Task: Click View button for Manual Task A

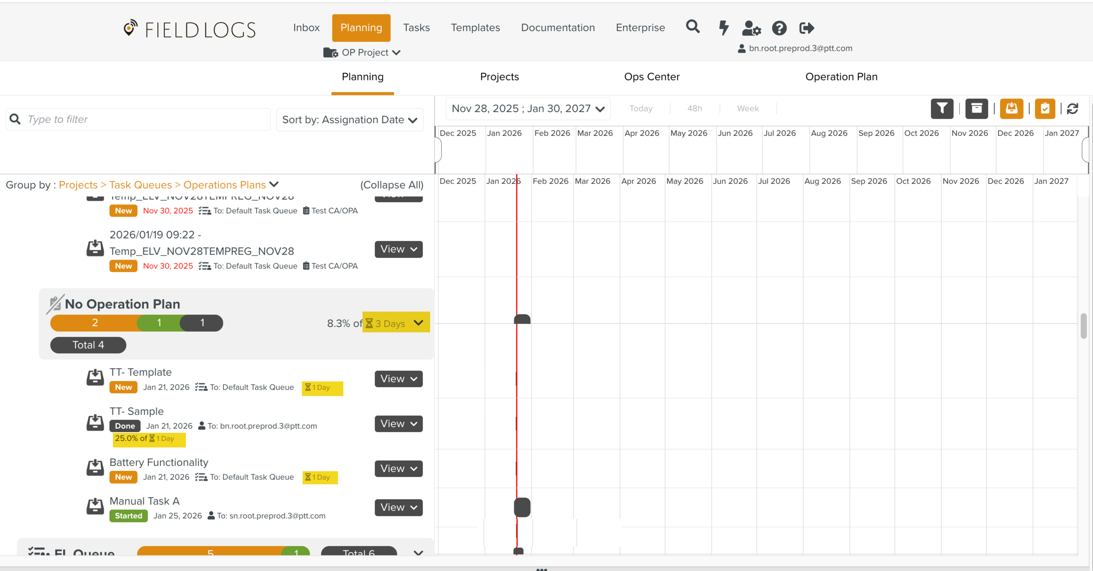Action: coord(398,507)
